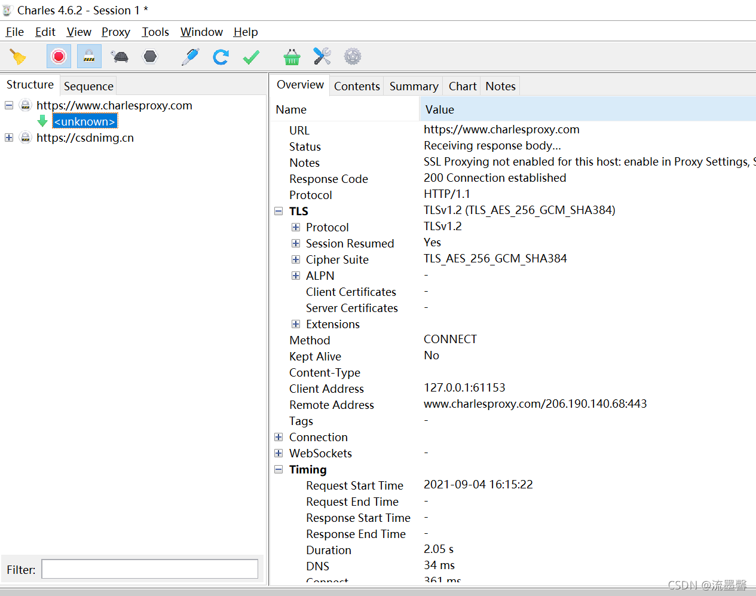The width and height of the screenshot is (756, 596).
Task: Toggle throttling turtle icon
Action: point(120,57)
